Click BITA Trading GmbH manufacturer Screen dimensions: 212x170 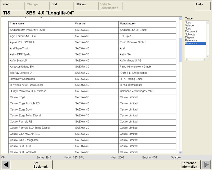pyautogui.click(x=131, y=79)
